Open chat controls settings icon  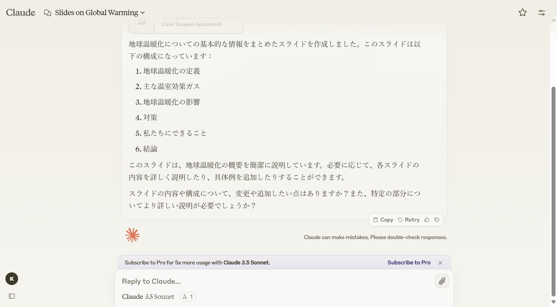click(542, 12)
